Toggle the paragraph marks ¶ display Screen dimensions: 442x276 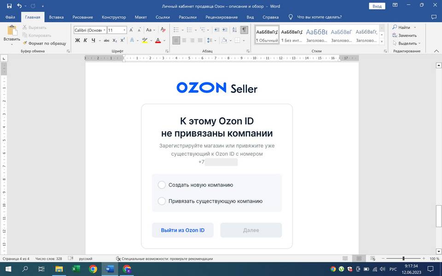(x=244, y=30)
